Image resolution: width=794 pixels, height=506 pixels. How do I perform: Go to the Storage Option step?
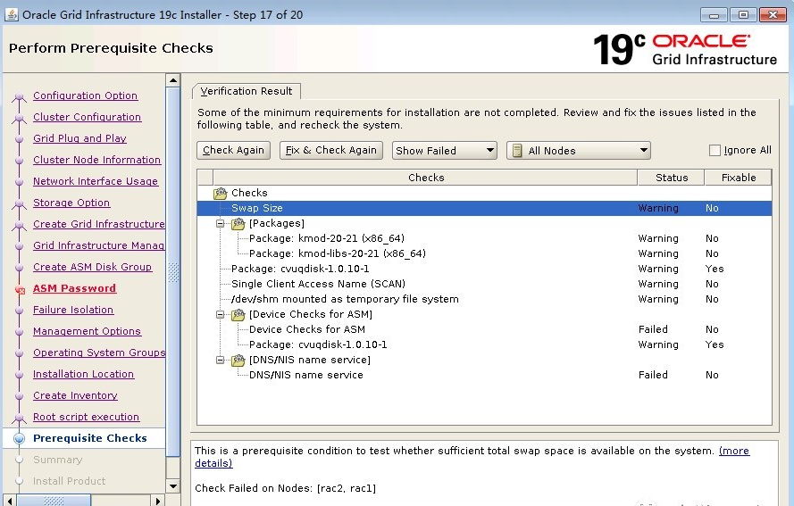point(71,203)
